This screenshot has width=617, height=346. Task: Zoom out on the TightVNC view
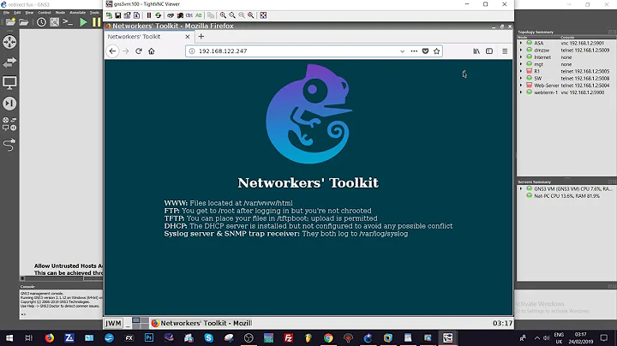tap(232, 15)
